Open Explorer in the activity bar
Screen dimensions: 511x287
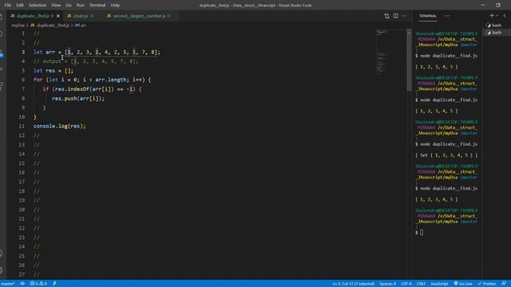(x=2, y=17)
